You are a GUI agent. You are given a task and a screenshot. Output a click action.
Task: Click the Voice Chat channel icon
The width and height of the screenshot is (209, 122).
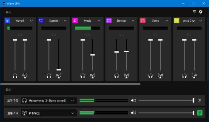pos(177,21)
